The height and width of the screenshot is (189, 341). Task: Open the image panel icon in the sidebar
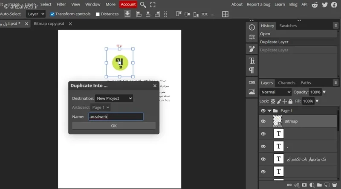coord(252,92)
